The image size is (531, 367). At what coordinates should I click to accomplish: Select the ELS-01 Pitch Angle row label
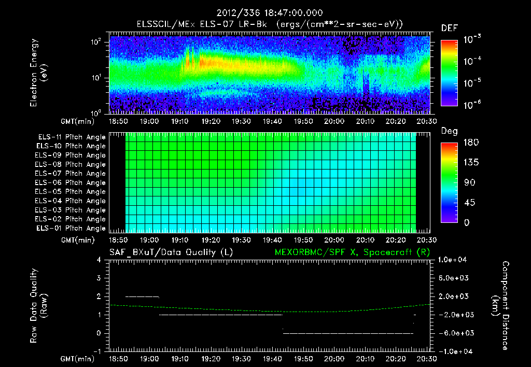tap(71, 228)
